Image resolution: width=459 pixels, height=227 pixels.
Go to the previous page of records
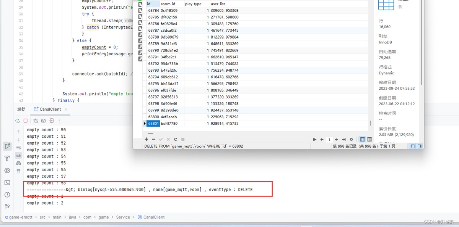click(322, 140)
